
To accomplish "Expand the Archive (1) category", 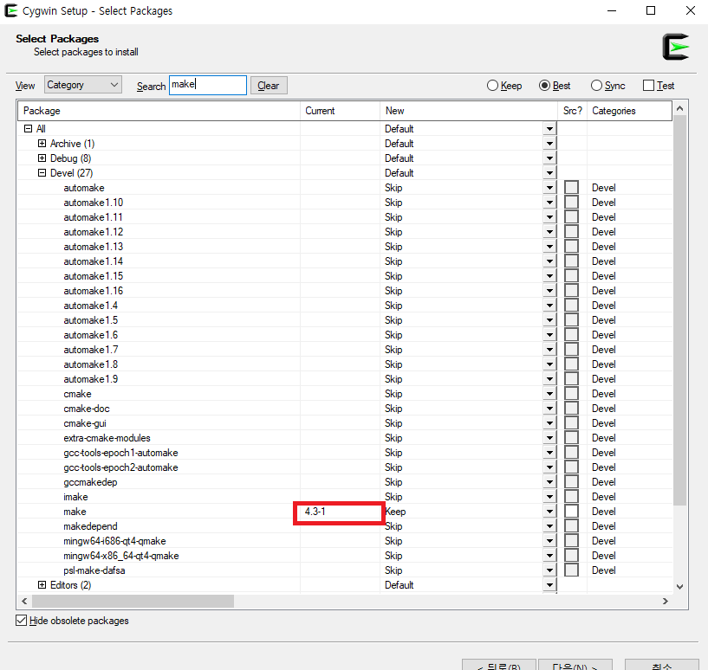I will 42,144.
